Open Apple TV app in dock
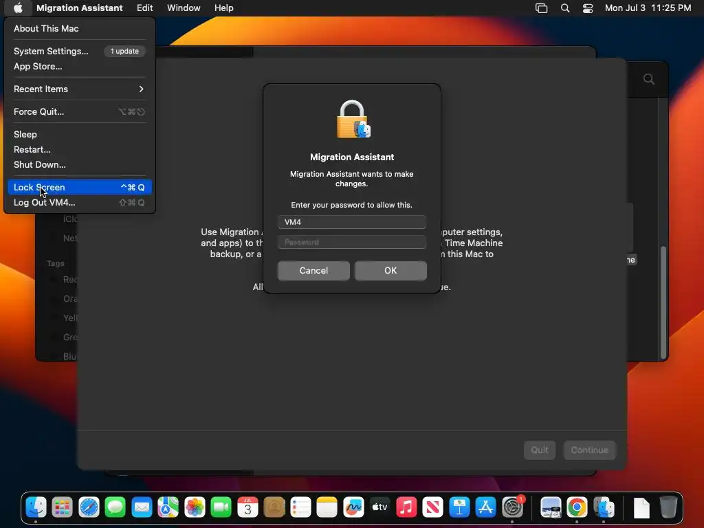The image size is (704, 528). click(x=379, y=507)
